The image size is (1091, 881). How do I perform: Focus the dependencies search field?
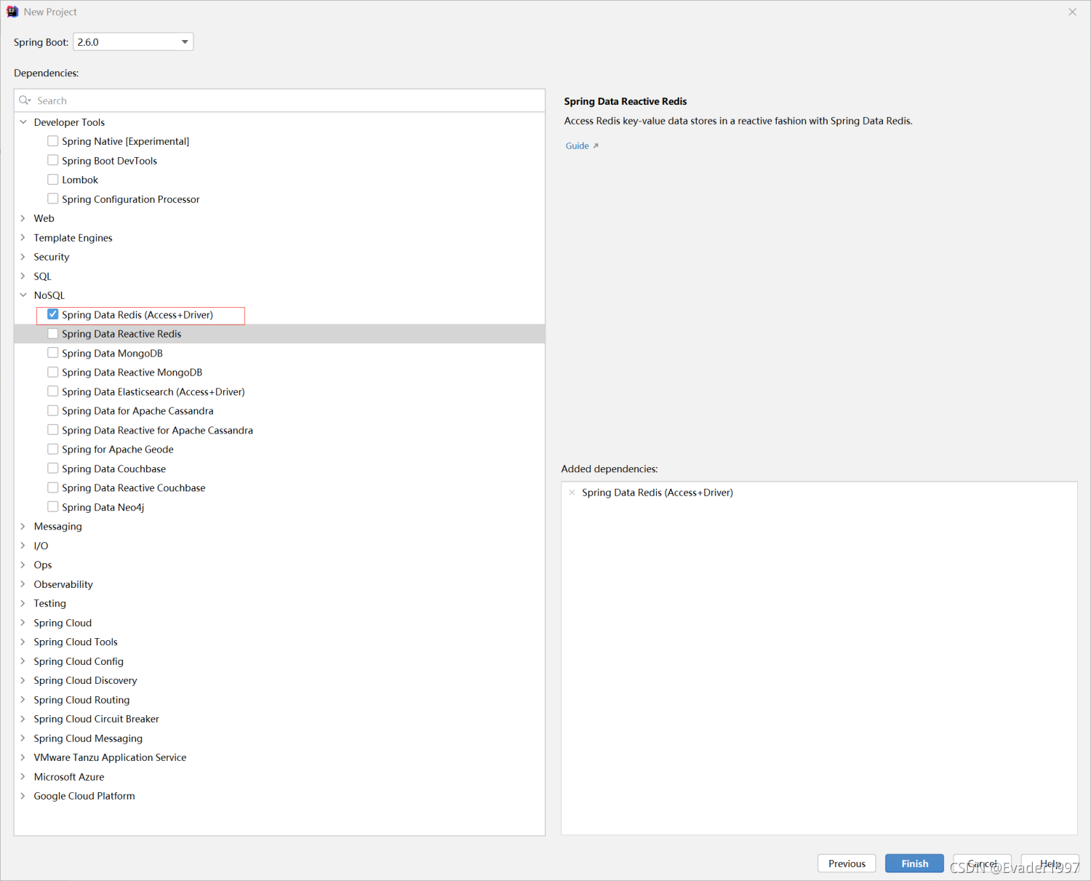coord(279,100)
